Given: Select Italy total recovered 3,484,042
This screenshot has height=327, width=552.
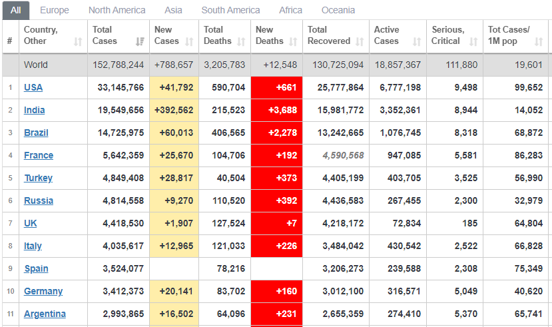Looking at the screenshot, I should coord(343,246).
